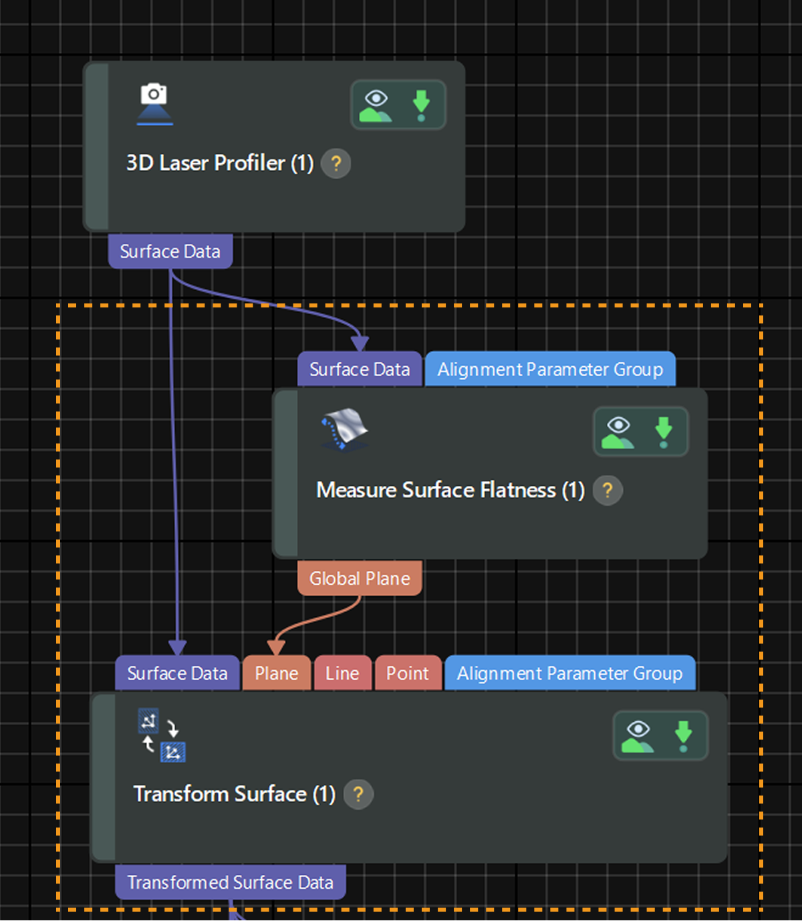Select the surface icon on Measure Surface Flatness
This screenshot has height=921, width=802.
click(x=344, y=431)
